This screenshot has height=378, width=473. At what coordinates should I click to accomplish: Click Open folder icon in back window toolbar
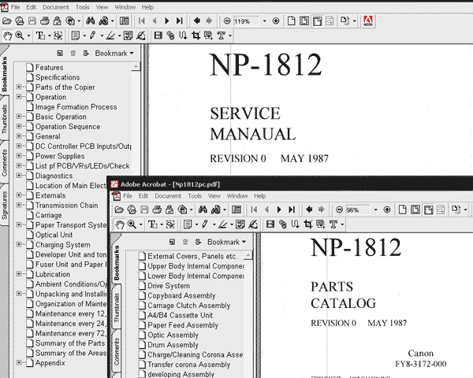point(7,21)
